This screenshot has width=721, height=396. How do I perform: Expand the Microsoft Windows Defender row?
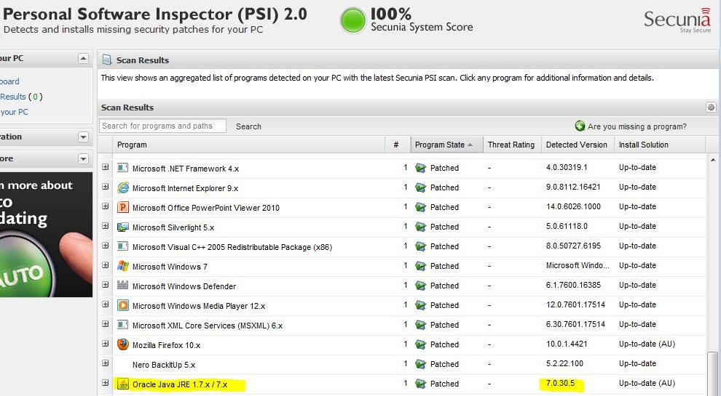point(106,285)
